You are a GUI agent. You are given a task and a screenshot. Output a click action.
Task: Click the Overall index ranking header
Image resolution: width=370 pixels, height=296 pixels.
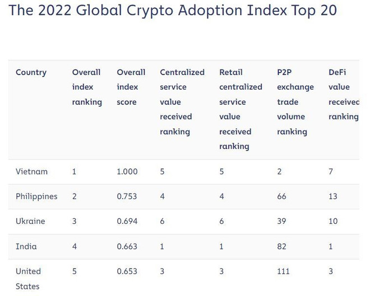(87, 87)
